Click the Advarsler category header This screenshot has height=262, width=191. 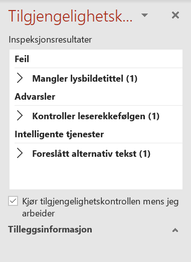35,96
